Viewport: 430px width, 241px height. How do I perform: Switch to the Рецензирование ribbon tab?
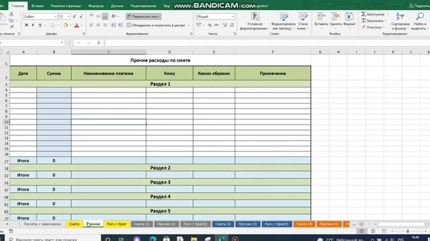[143, 6]
